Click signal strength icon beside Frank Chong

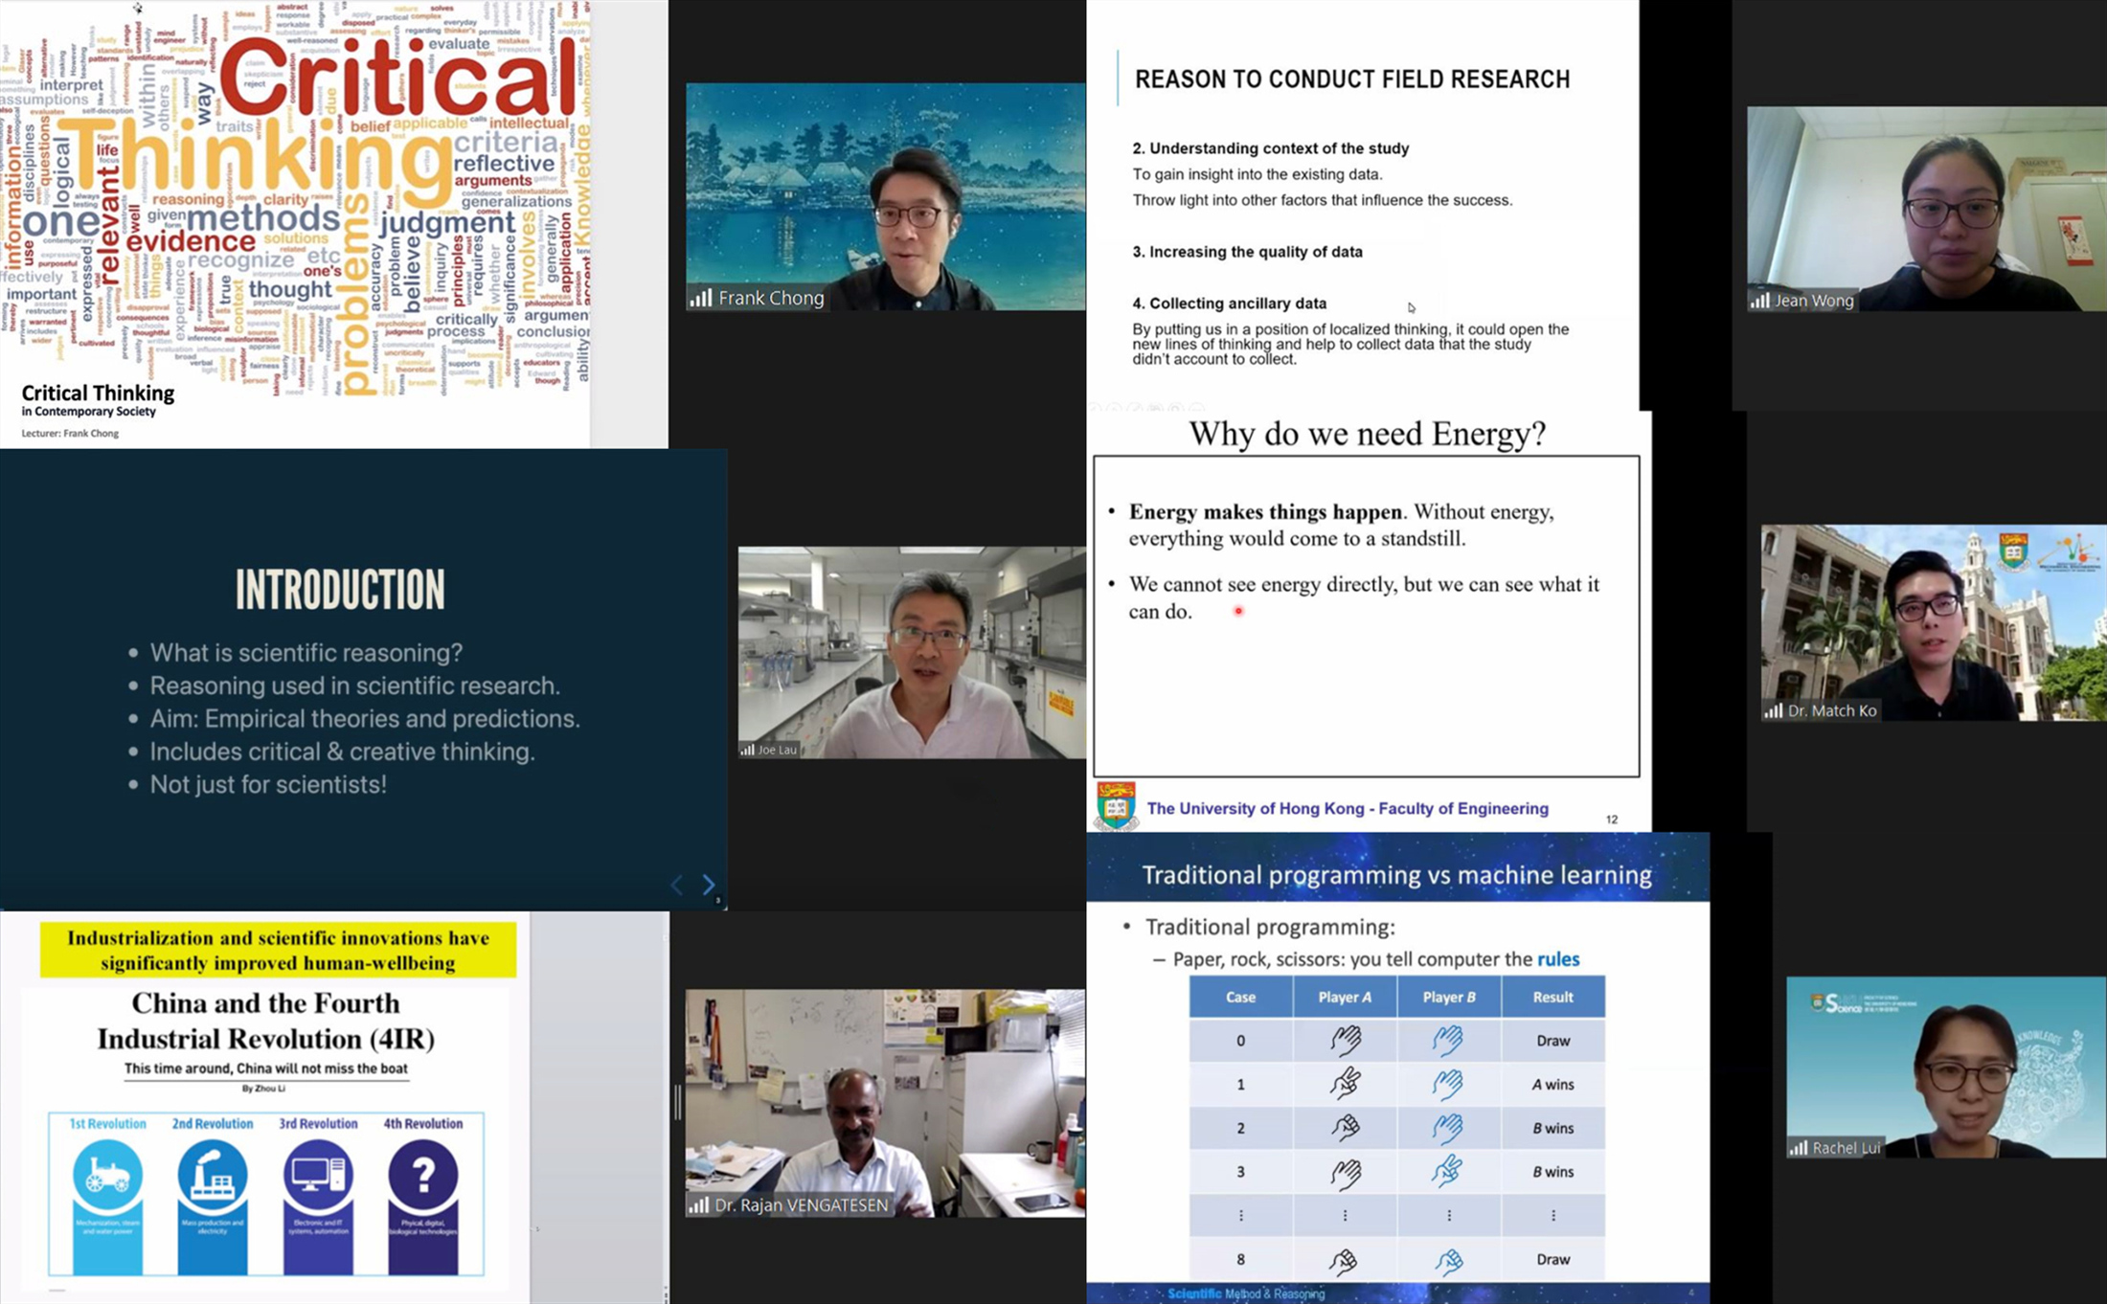pos(701,299)
